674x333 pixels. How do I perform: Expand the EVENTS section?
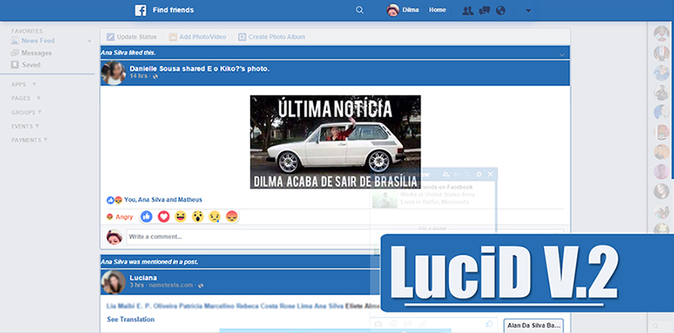(x=25, y=126)
